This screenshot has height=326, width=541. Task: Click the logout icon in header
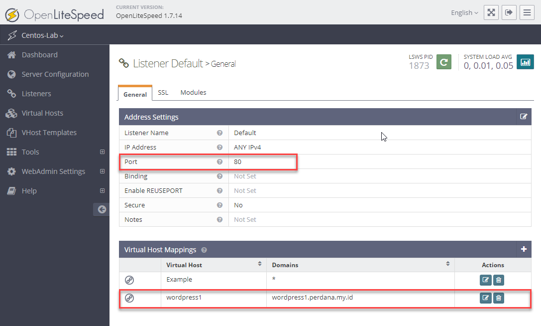click(x=509, y=13)
